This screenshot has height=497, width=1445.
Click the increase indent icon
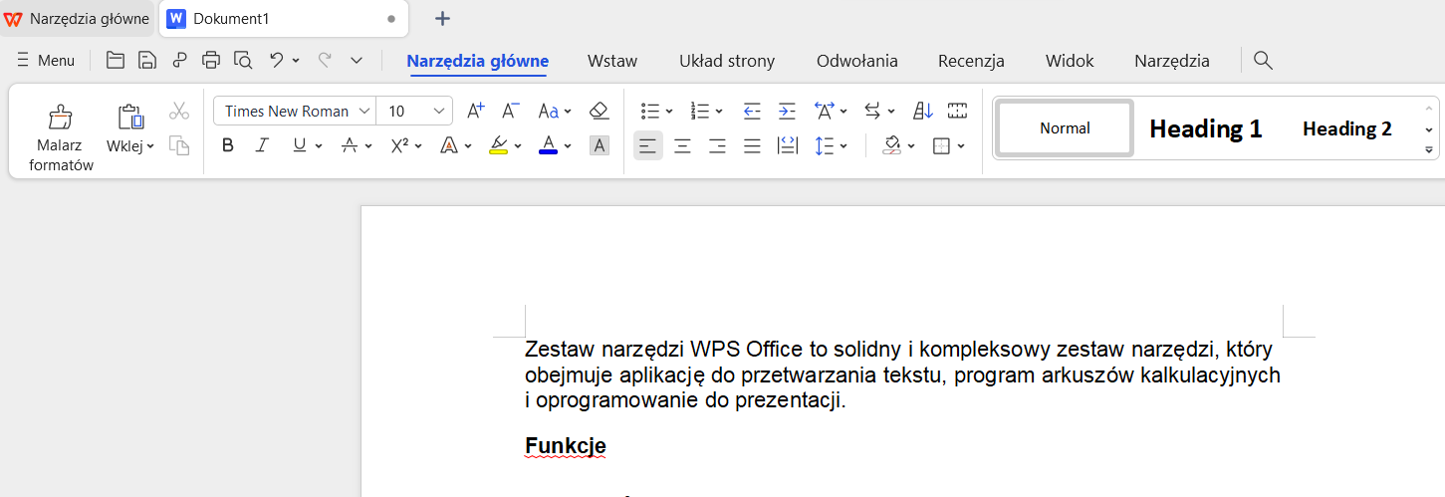(x=787, y=111)
